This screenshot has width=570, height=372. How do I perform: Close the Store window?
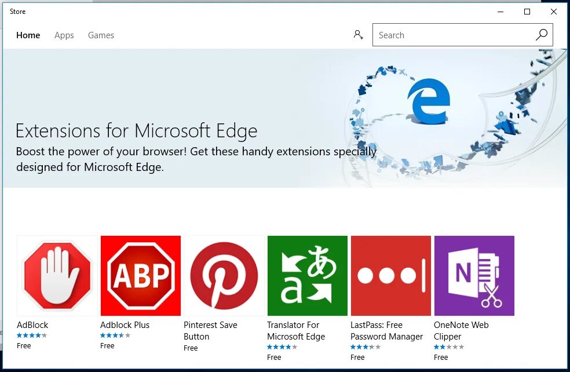click(x=554, y=12)
